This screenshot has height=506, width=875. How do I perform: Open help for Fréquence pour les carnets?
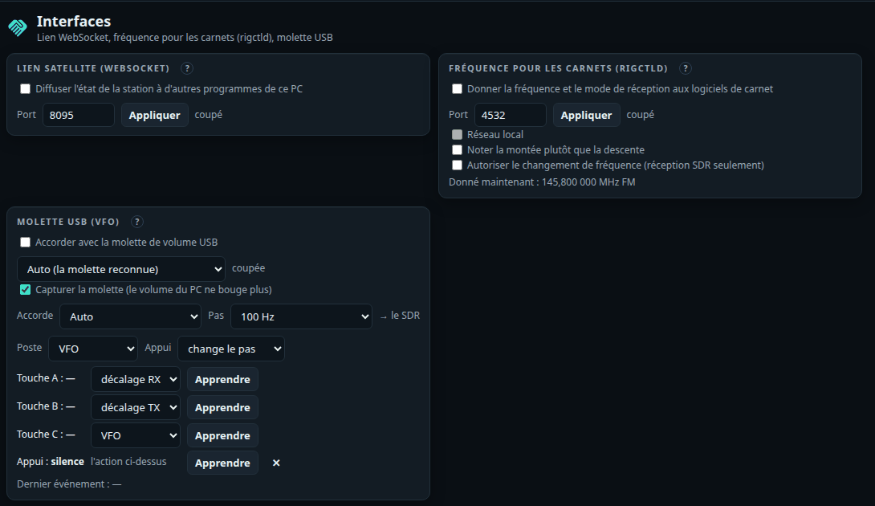pyautogui.click(x=686, y=68)
